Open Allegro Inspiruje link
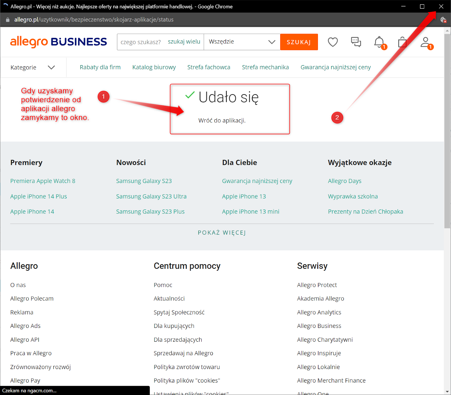 (319, 353)
